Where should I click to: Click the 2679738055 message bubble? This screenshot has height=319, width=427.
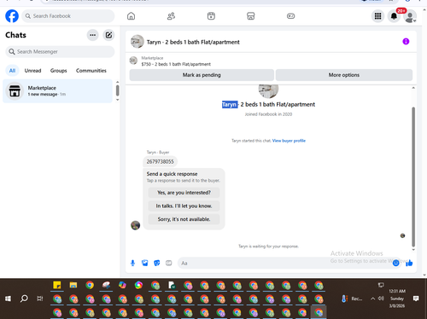tap(160, 161)
